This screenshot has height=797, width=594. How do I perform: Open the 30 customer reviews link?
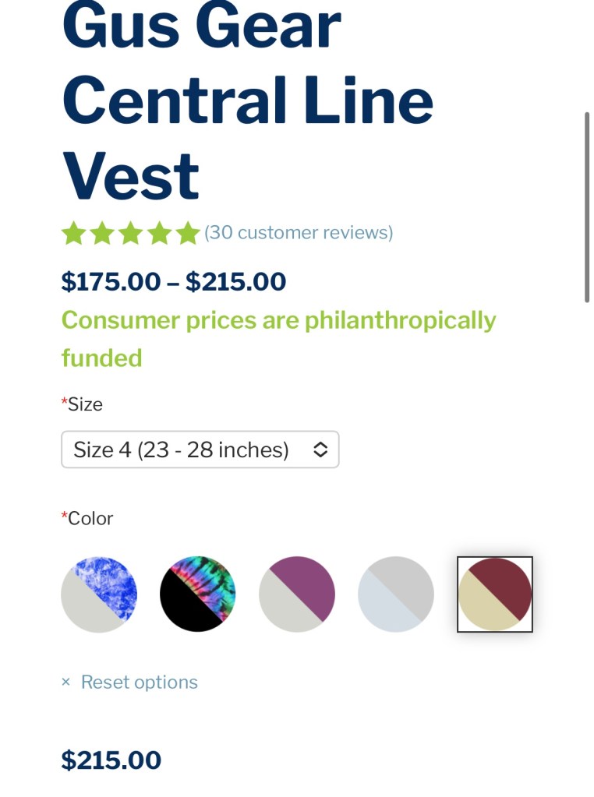299,232
